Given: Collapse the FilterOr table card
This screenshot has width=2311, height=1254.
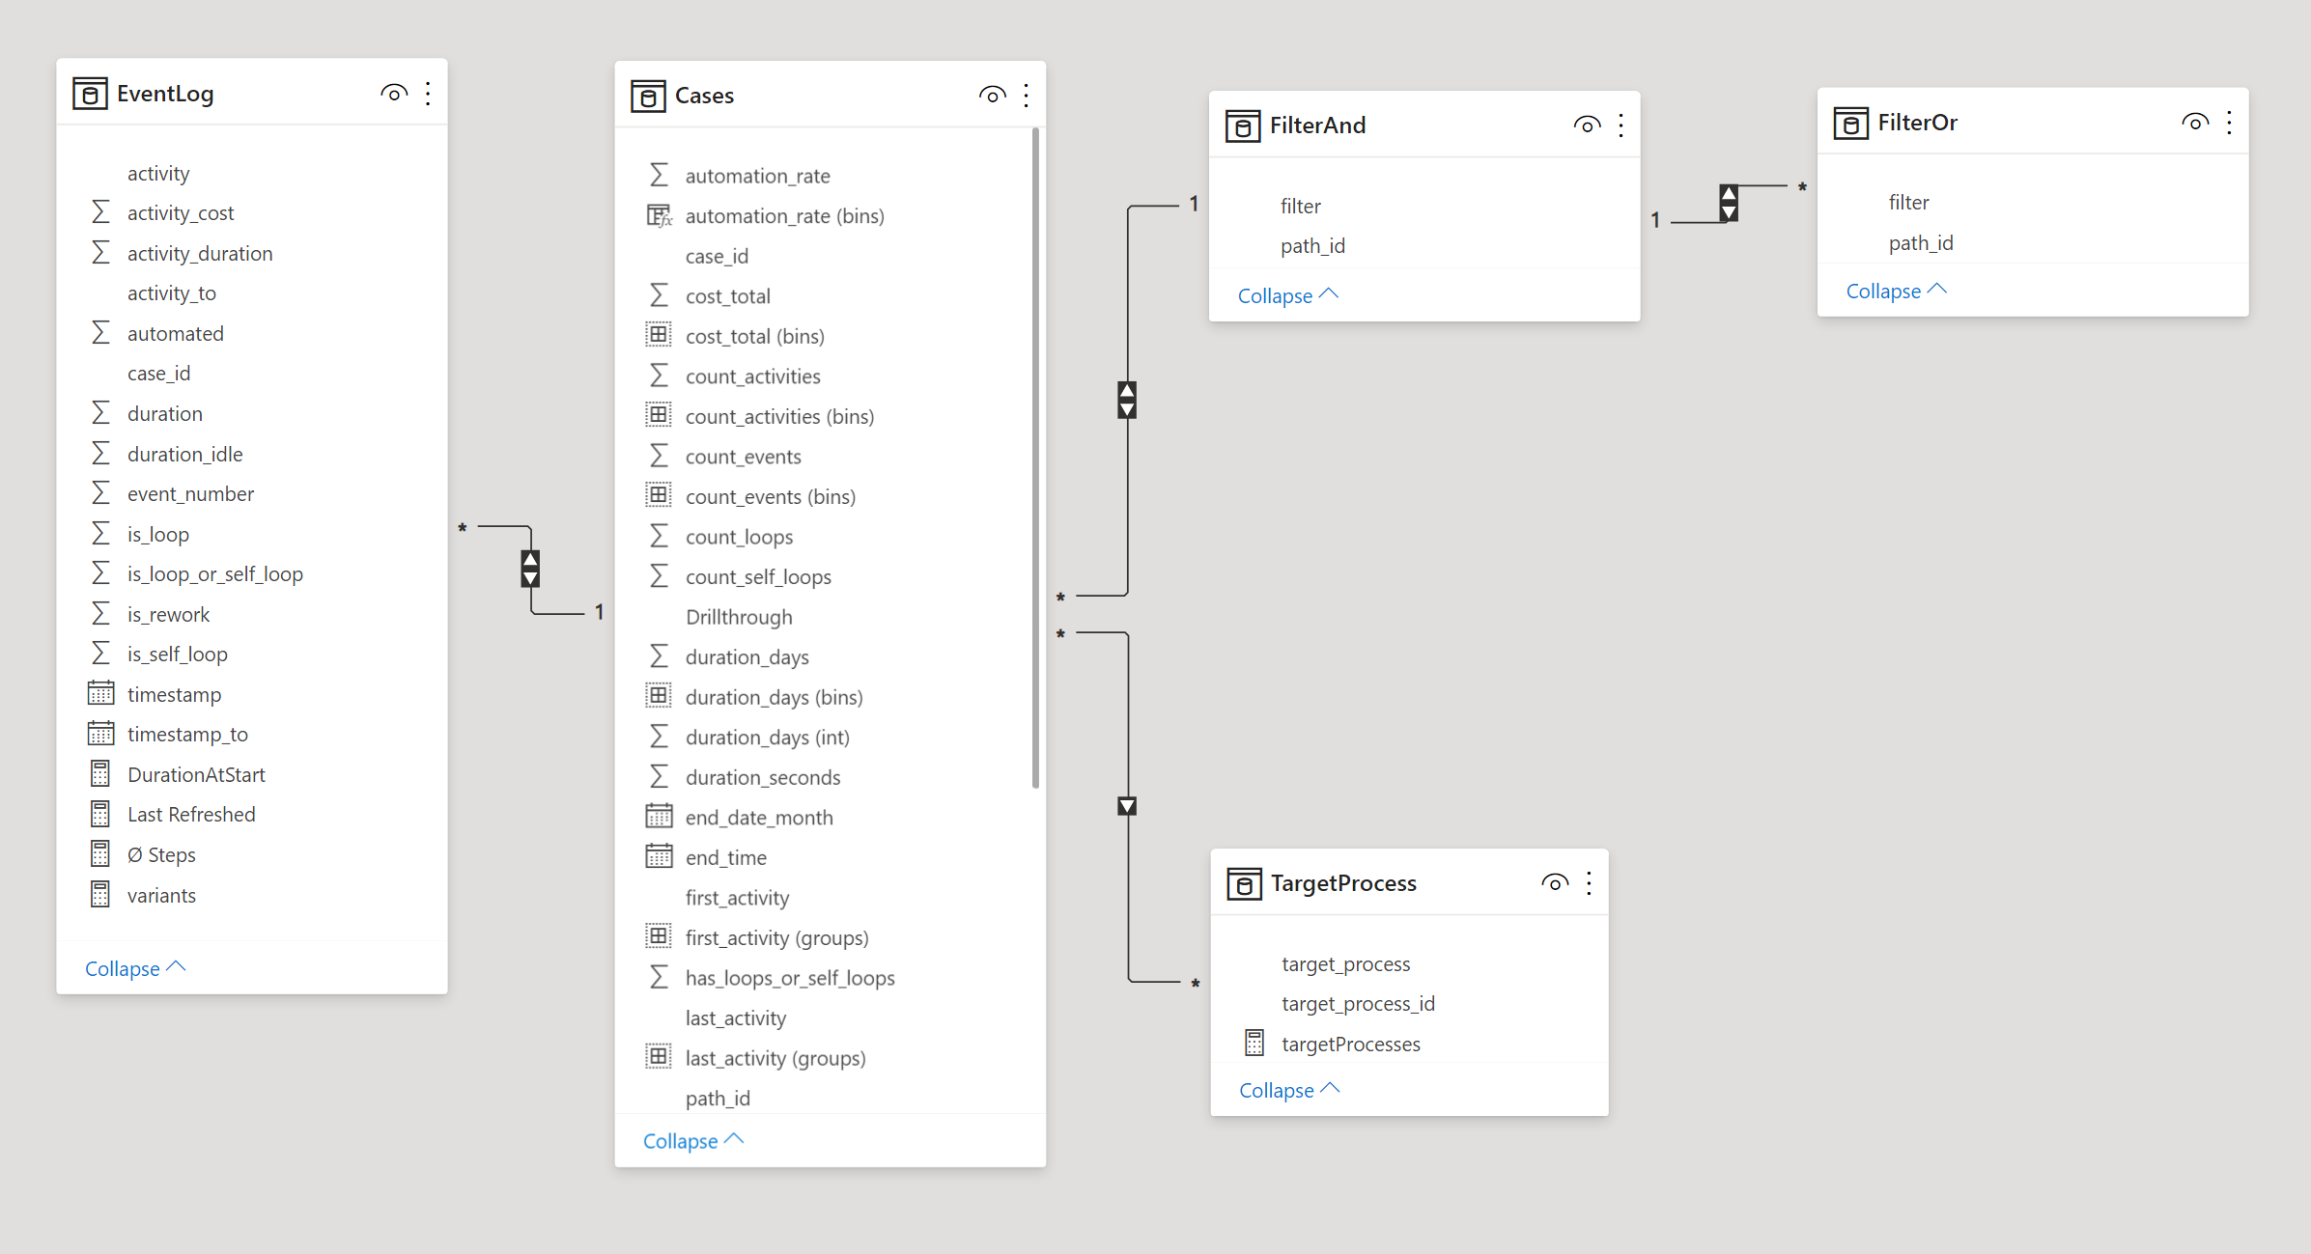Looking at the screenshot, I should [x=1897, y=292].
